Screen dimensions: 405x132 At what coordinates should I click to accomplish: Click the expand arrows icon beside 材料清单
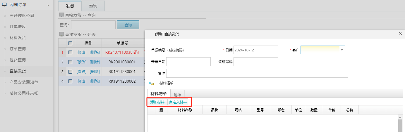(151, 83)
